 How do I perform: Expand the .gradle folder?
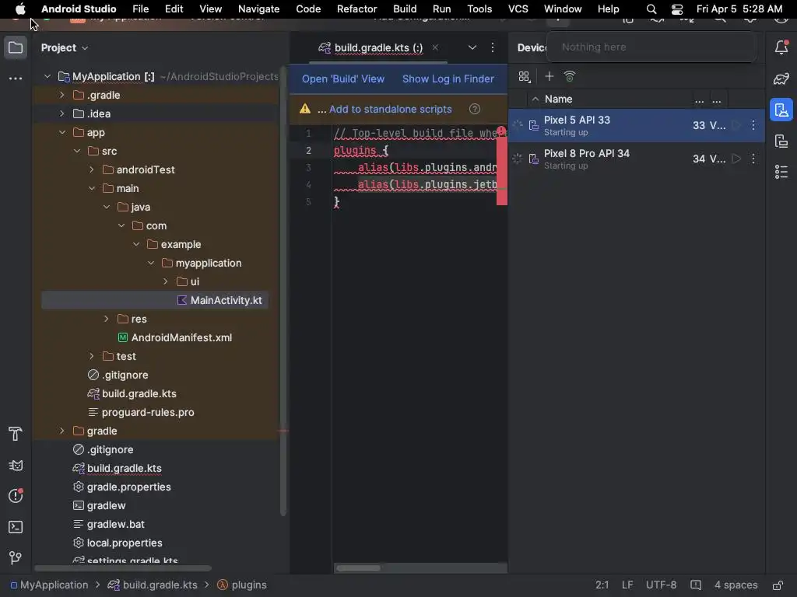(62, 96)
